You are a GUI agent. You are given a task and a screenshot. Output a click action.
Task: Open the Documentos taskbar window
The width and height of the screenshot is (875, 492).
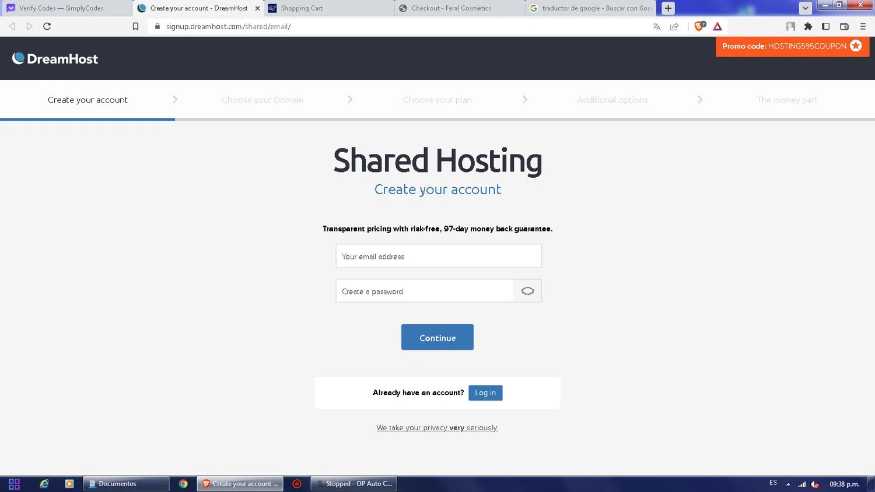pyautogui.click(x=126, y=484)
